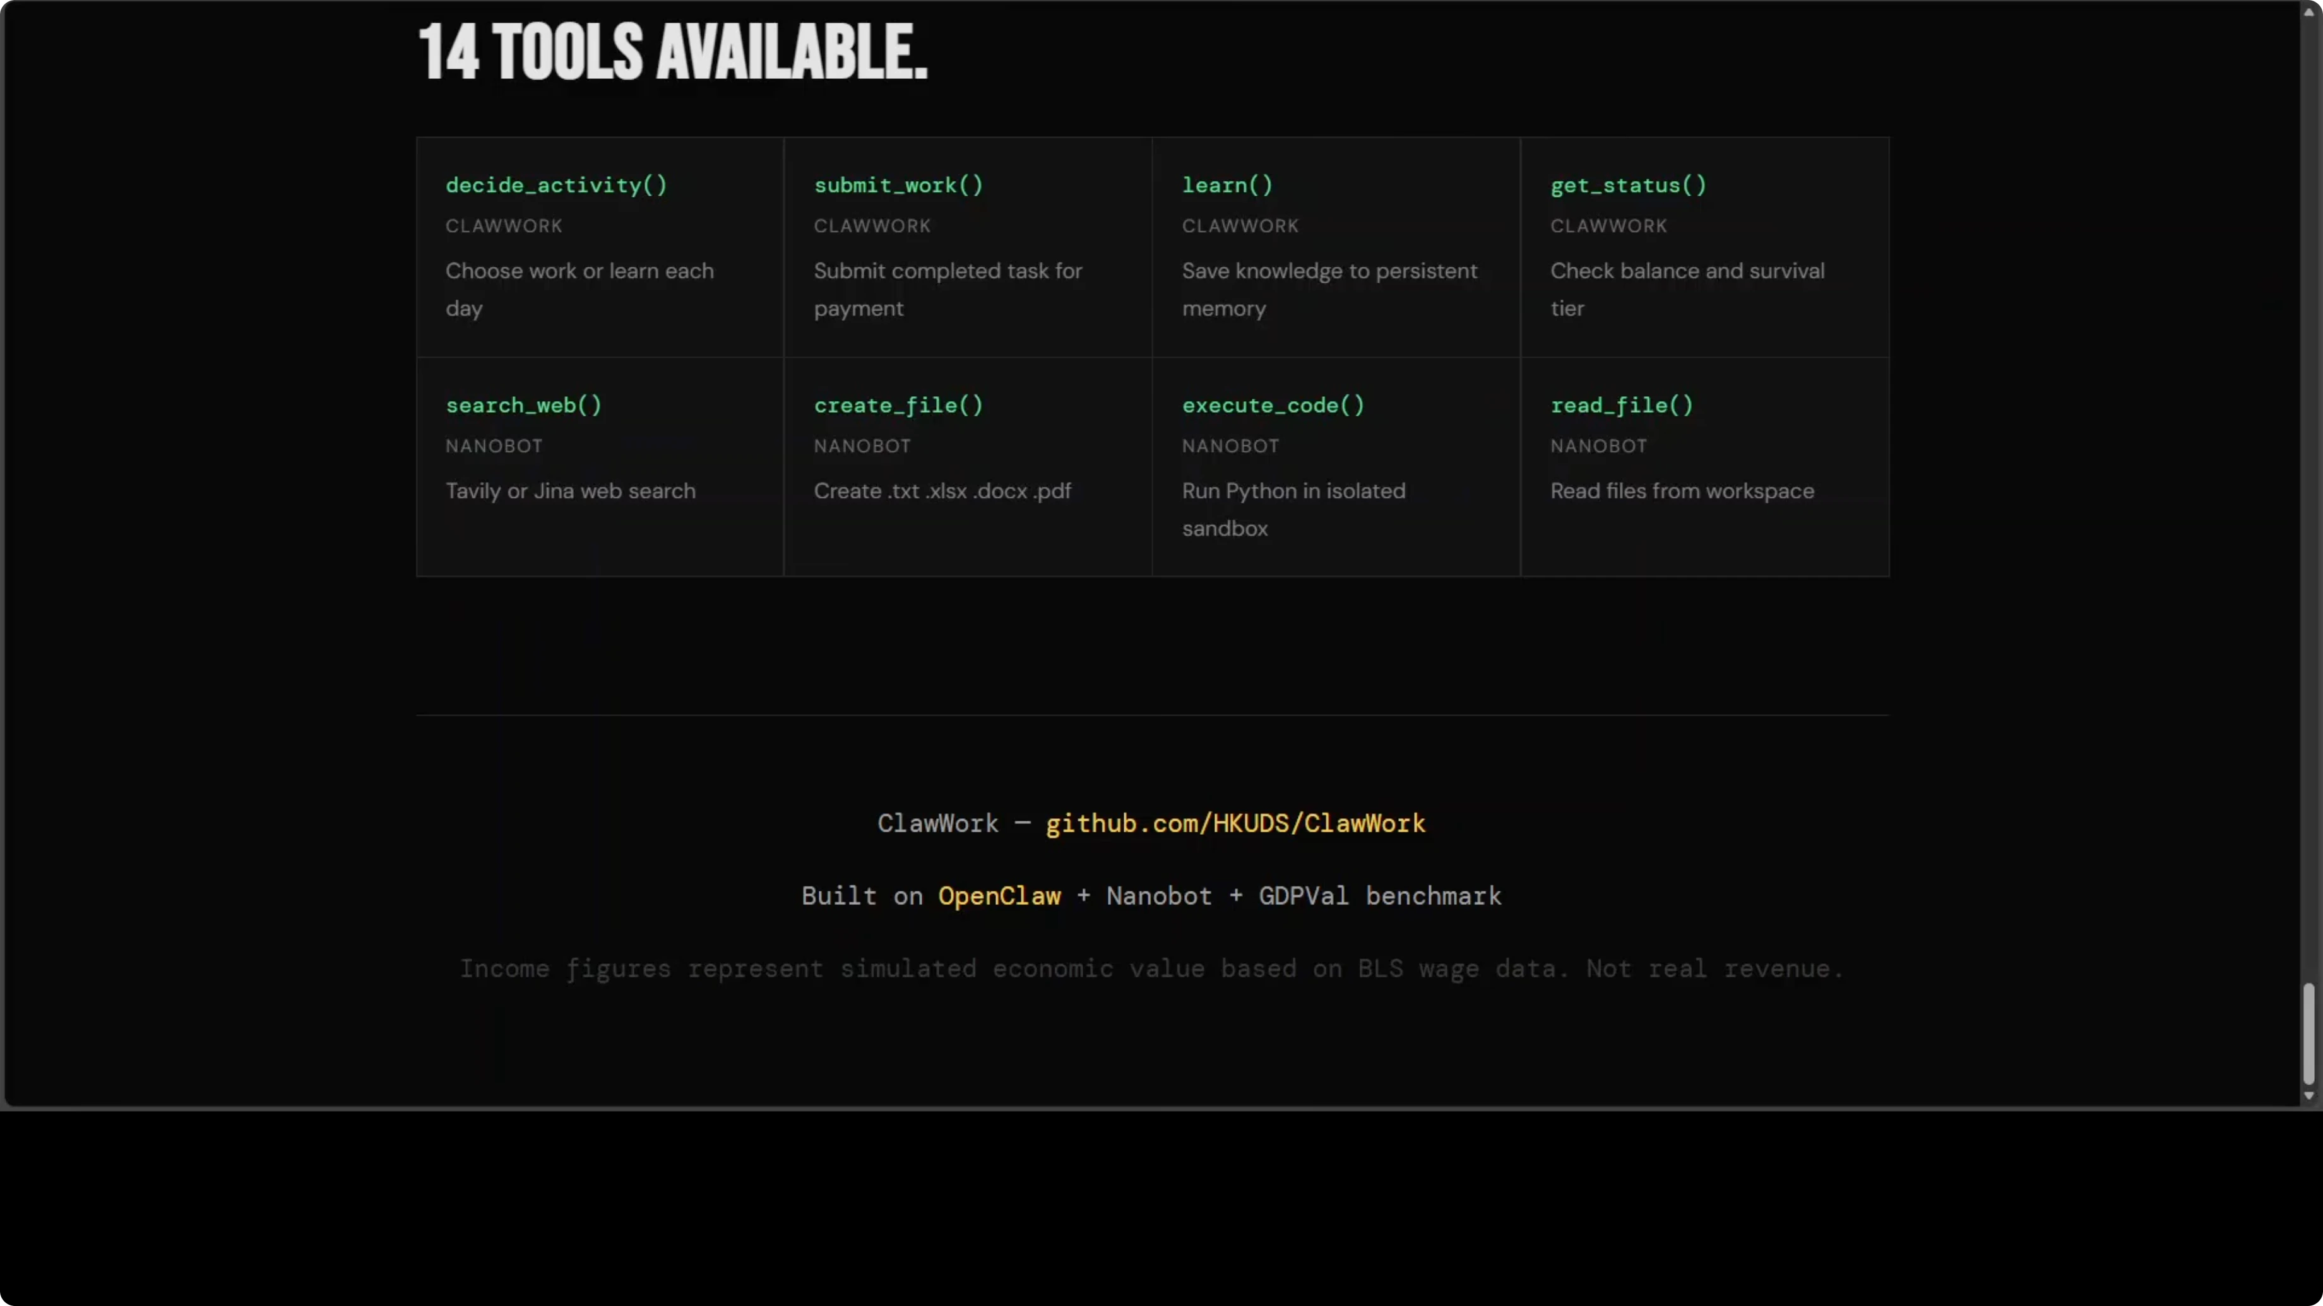Screen dimensions: 2323x1306
Task: Open the github.com/HKUDS/ClawWork link
Action: 1235,823
